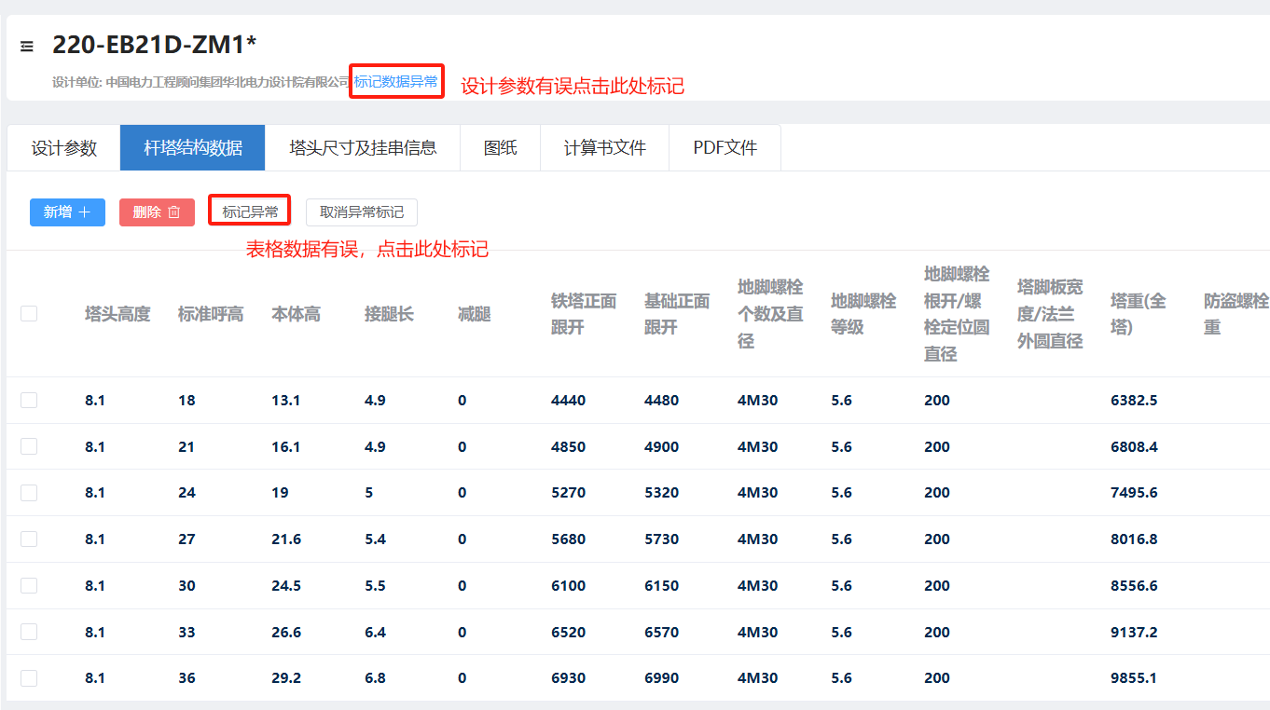The height and width of the screenshot is (710, 1270).
Task: Click the 铁塔正面跟开 column header
Action: 584,314
